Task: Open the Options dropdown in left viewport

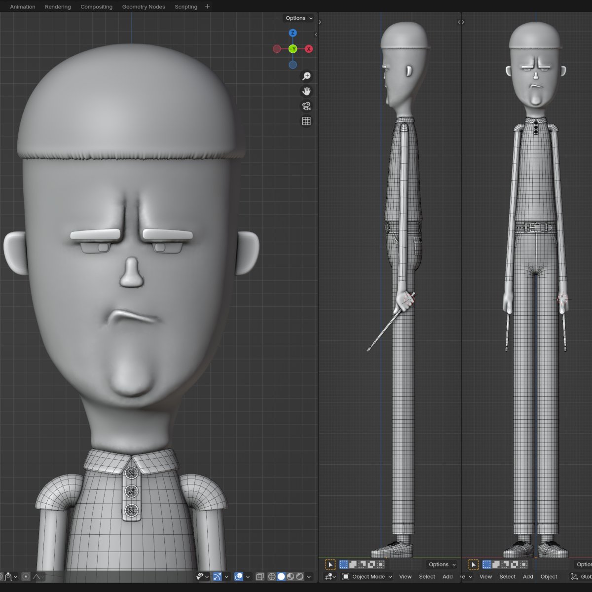Action: [299, 18]
